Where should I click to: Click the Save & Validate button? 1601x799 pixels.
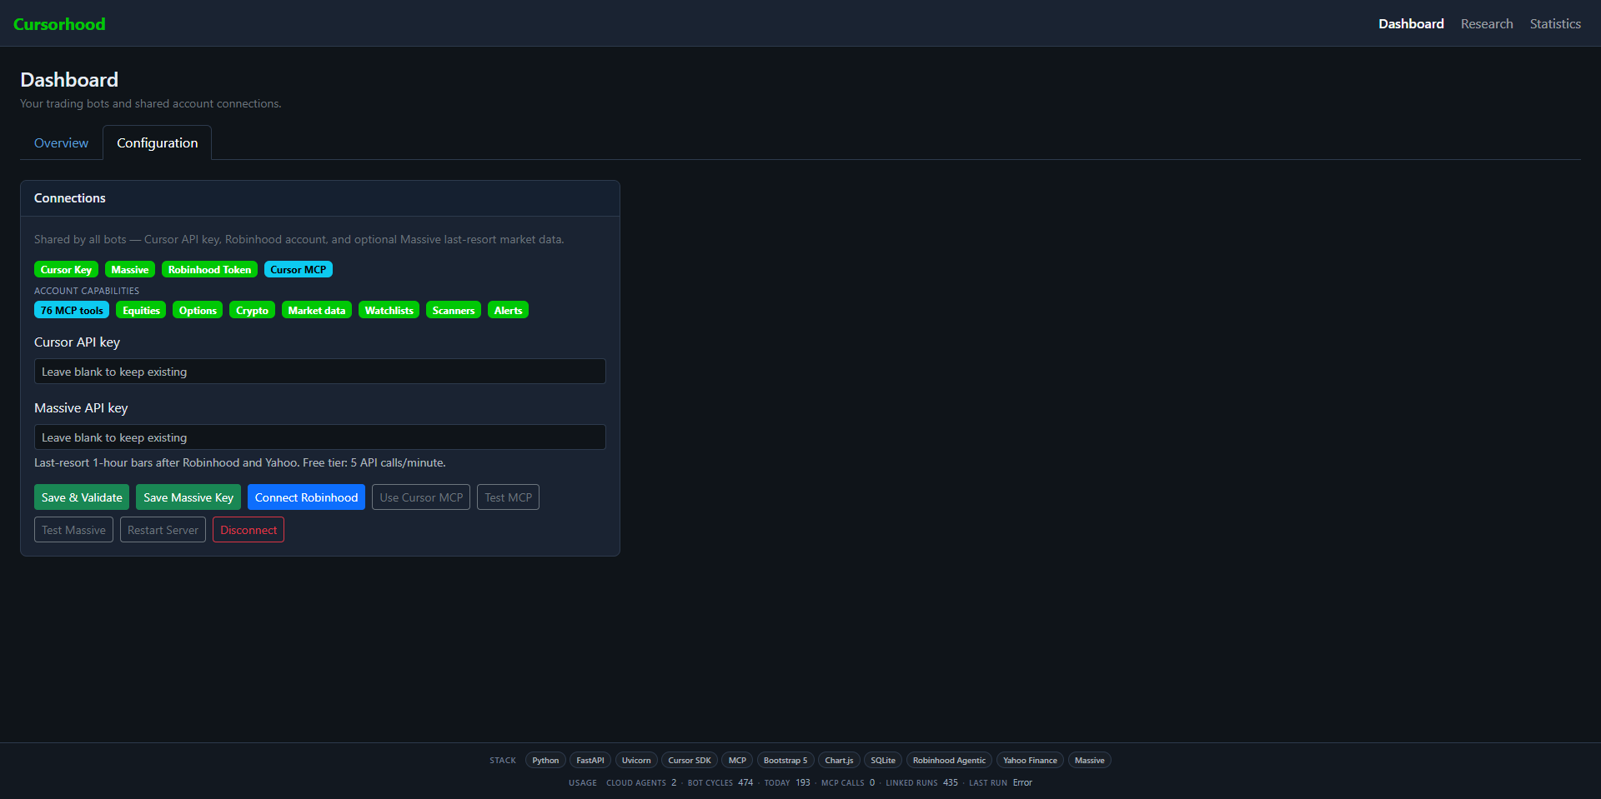point(82,497)
